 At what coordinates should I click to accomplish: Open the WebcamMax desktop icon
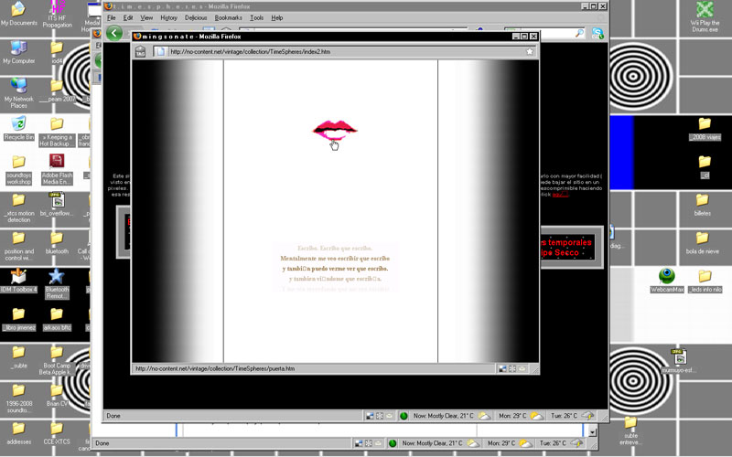(667, 277)
